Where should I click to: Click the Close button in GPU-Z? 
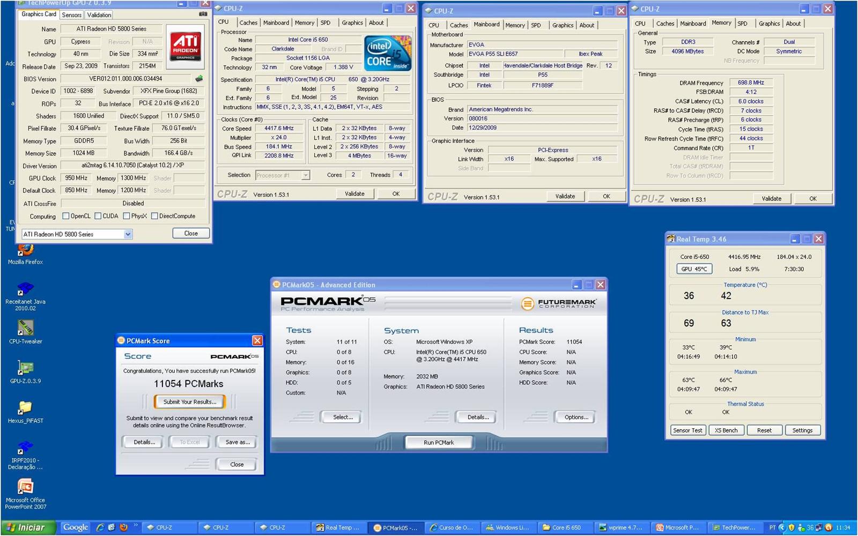click(x=191, y=233)
